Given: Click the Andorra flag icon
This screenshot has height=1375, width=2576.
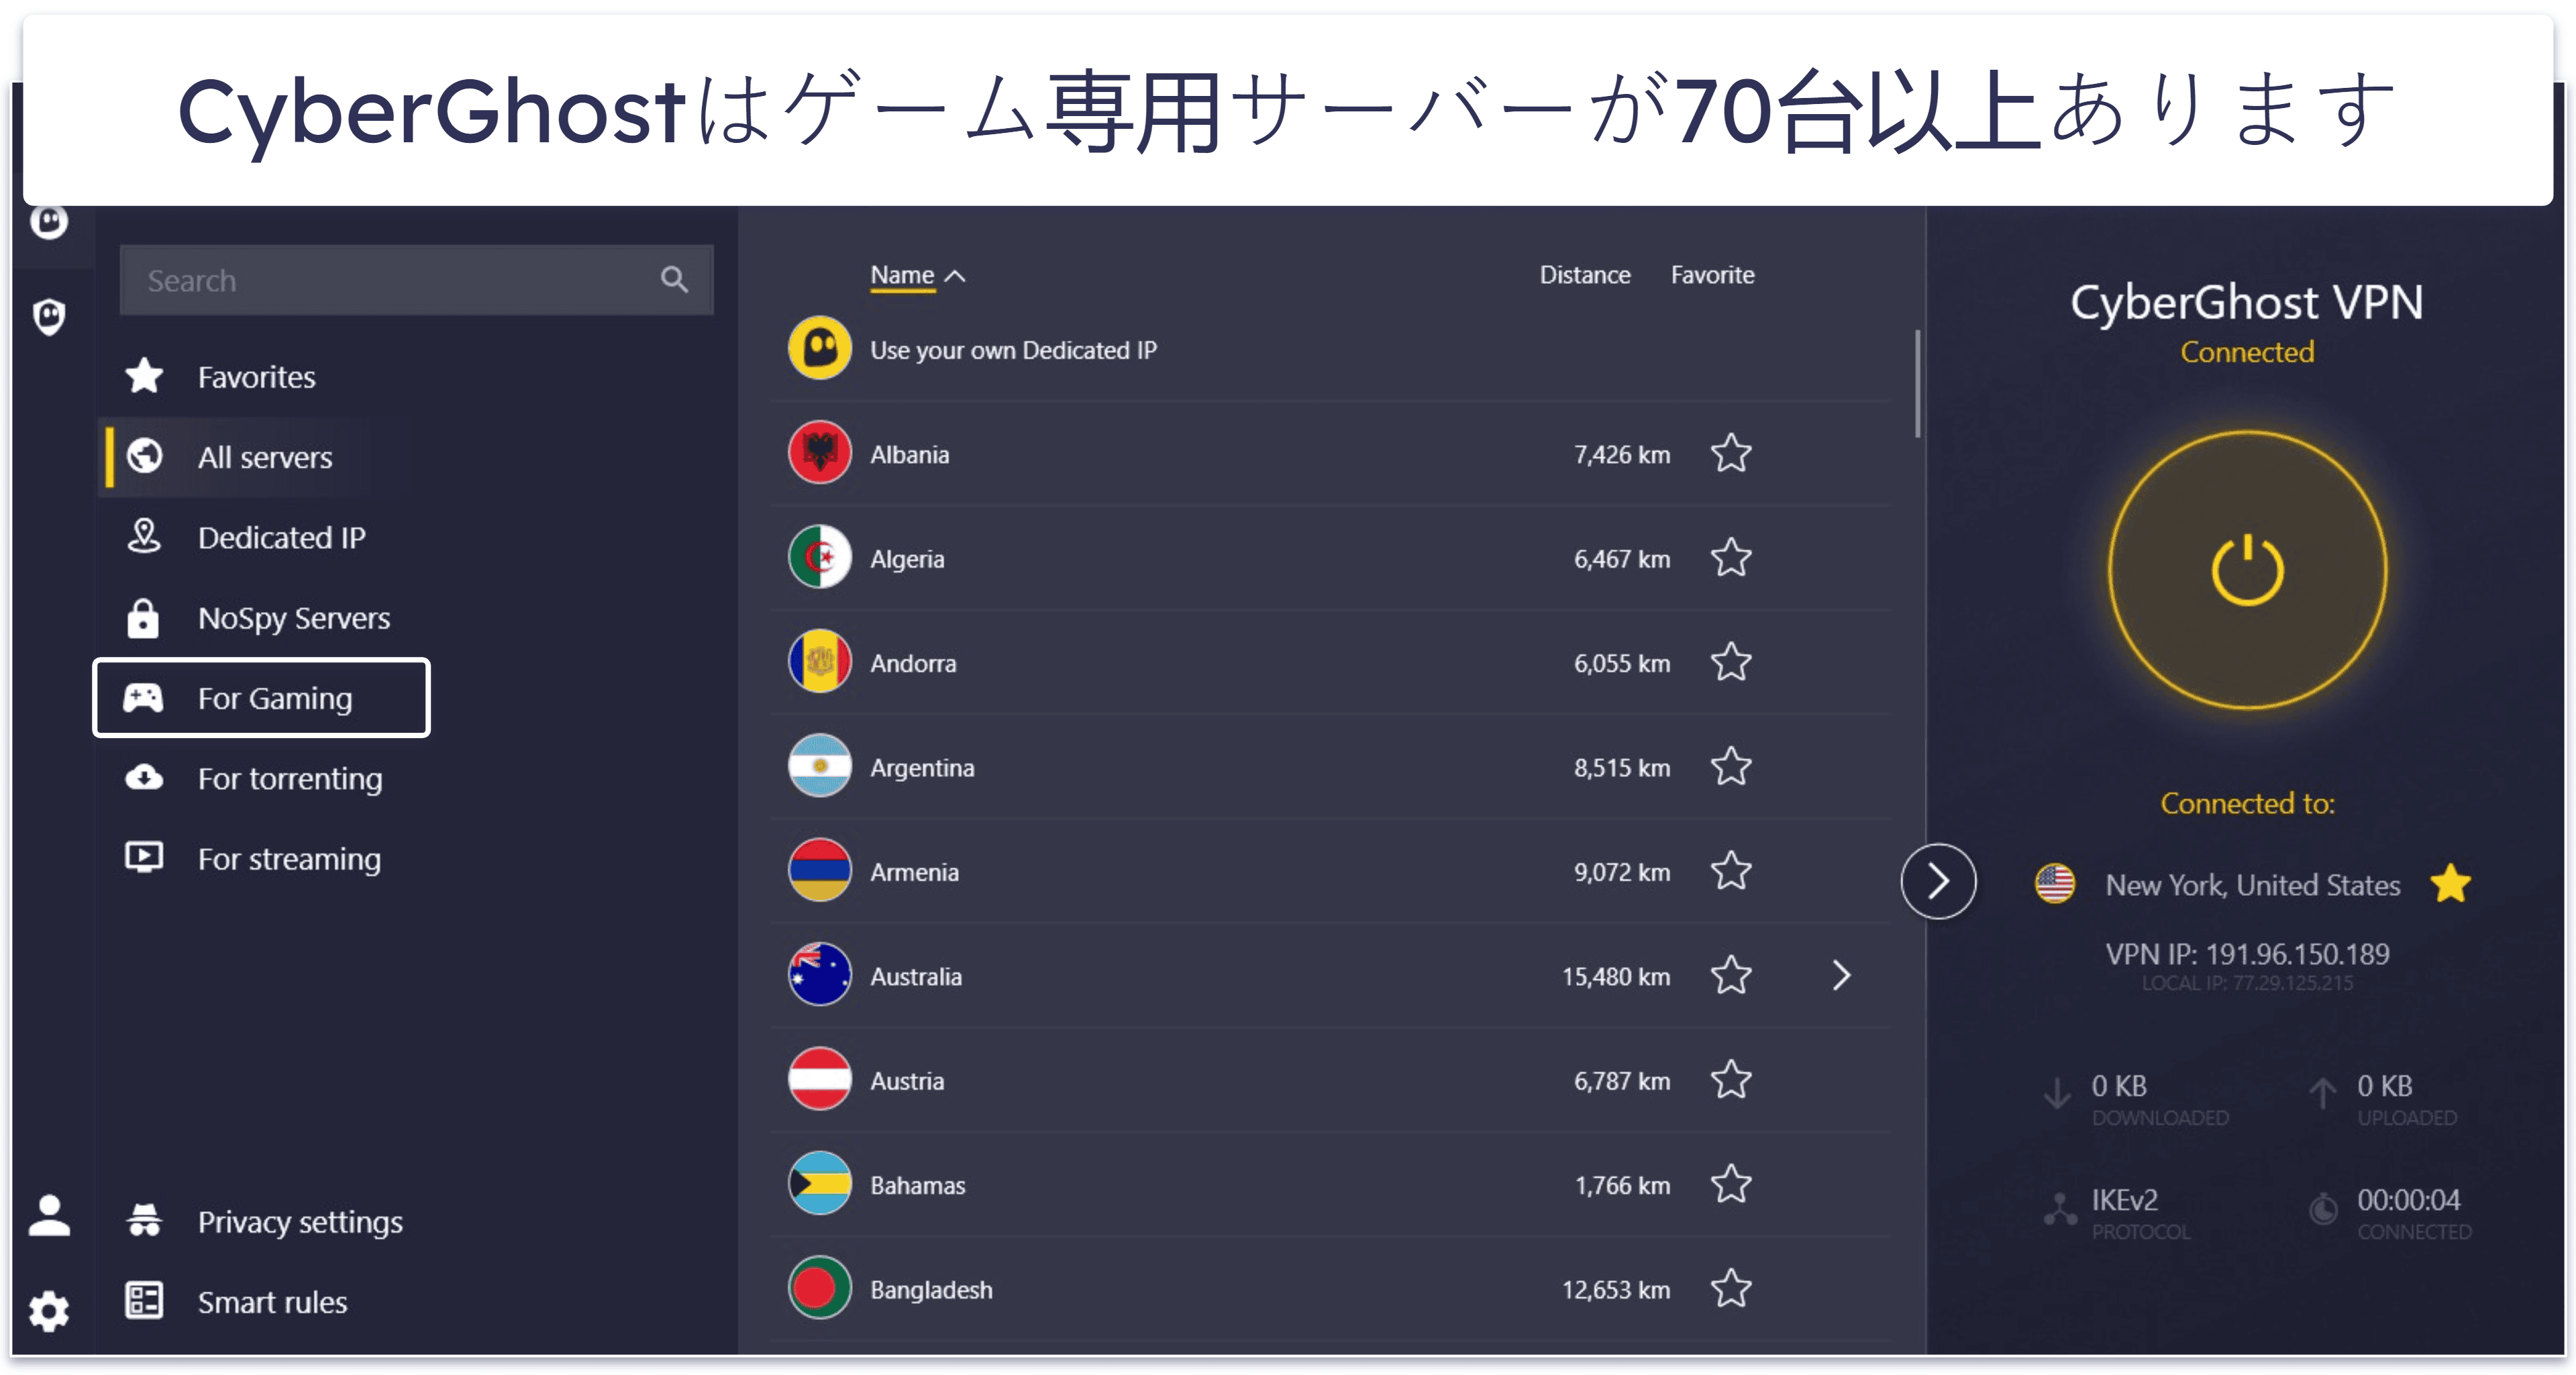Looking at the screenshot, I should pyautogui.click(x=820, y=662).
